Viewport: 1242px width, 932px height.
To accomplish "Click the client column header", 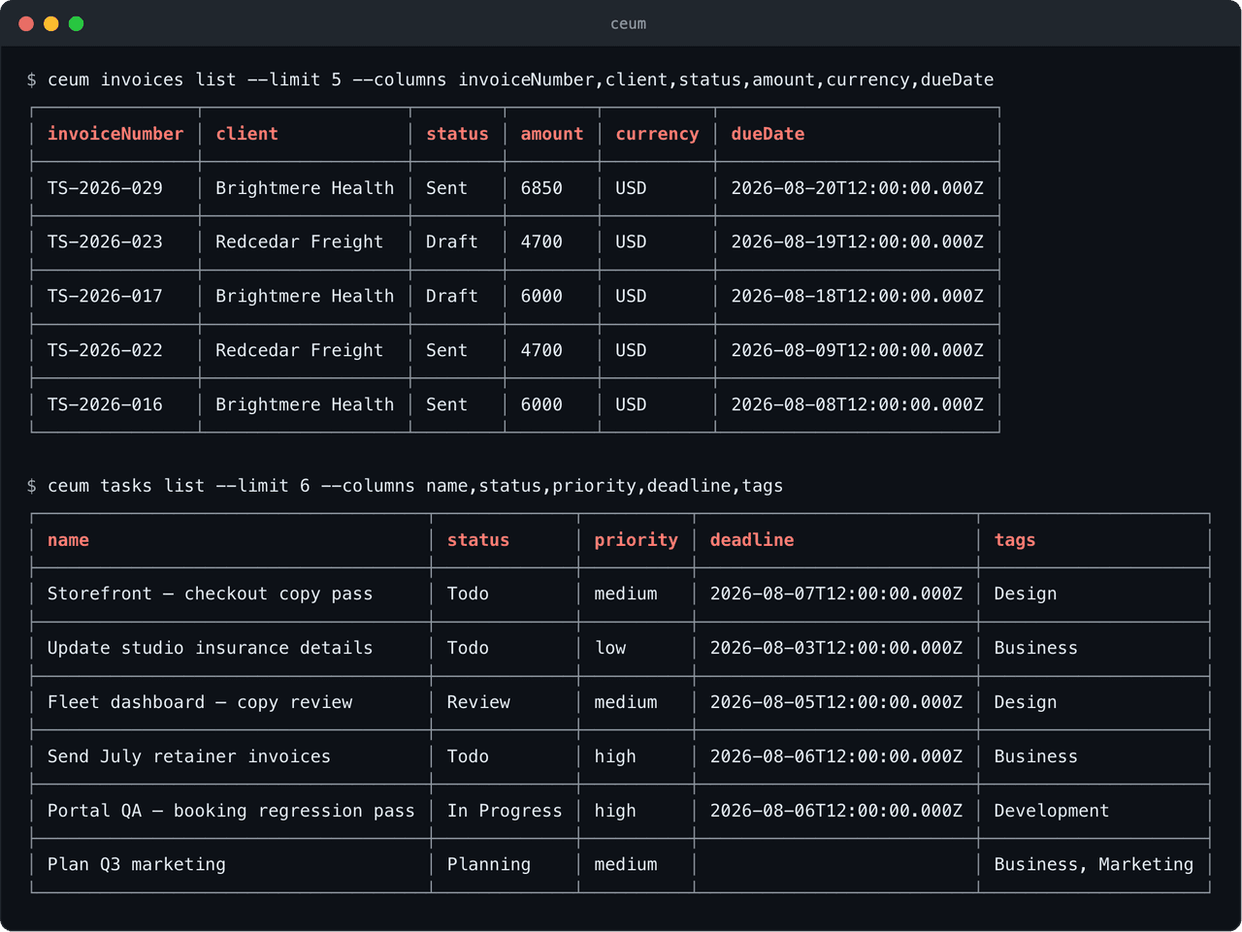I will (246, 134).
